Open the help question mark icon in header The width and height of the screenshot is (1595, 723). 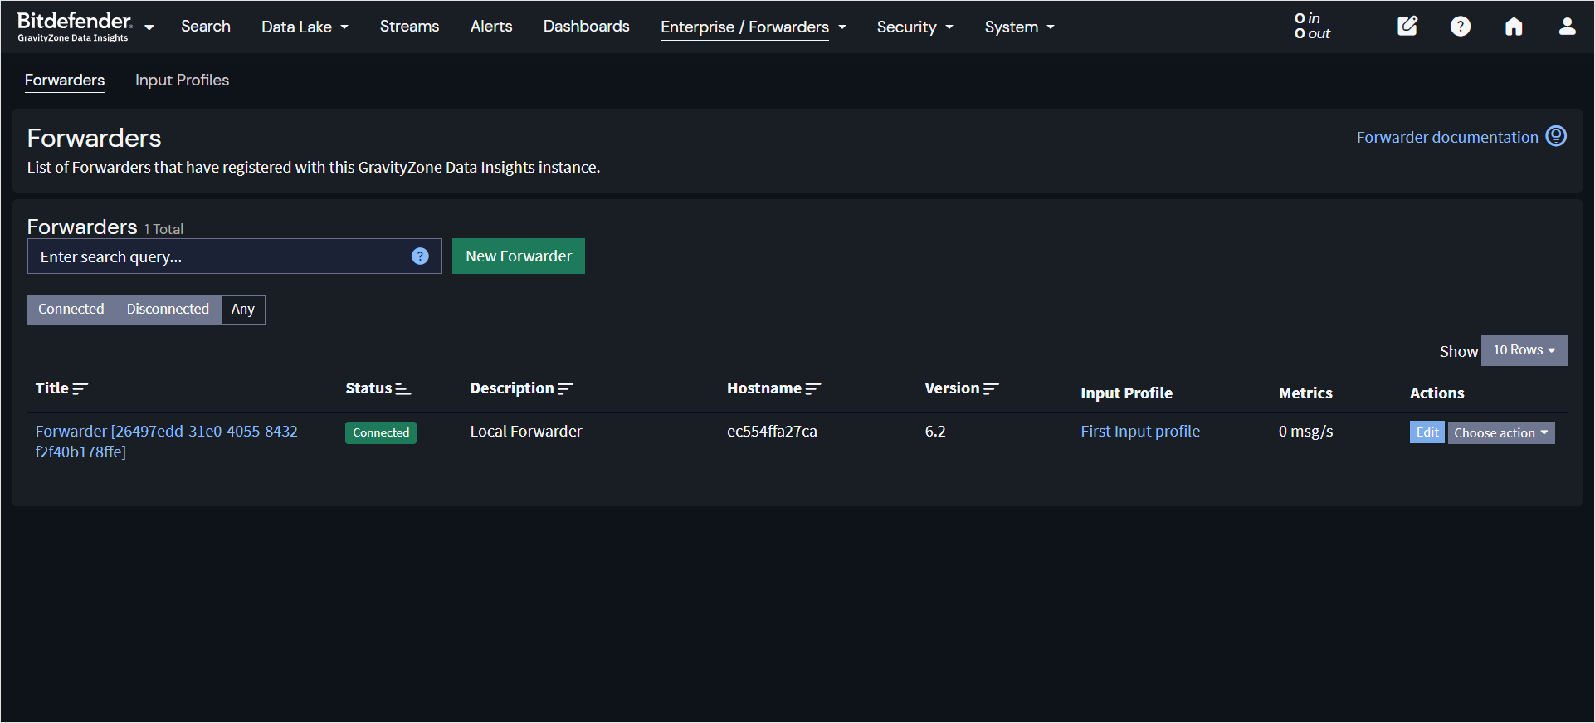[1461, 27]
